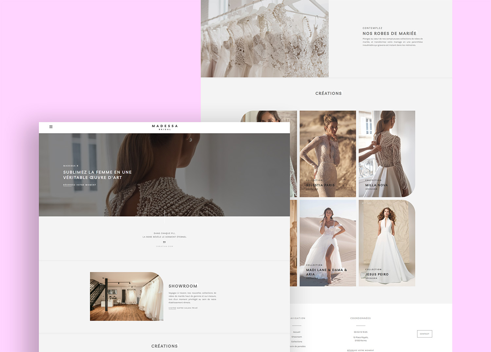This screenshot has width=491, height=352.
Task: Click the phone number 03 53 13 19 25
Action: click(x=360, y=332)
